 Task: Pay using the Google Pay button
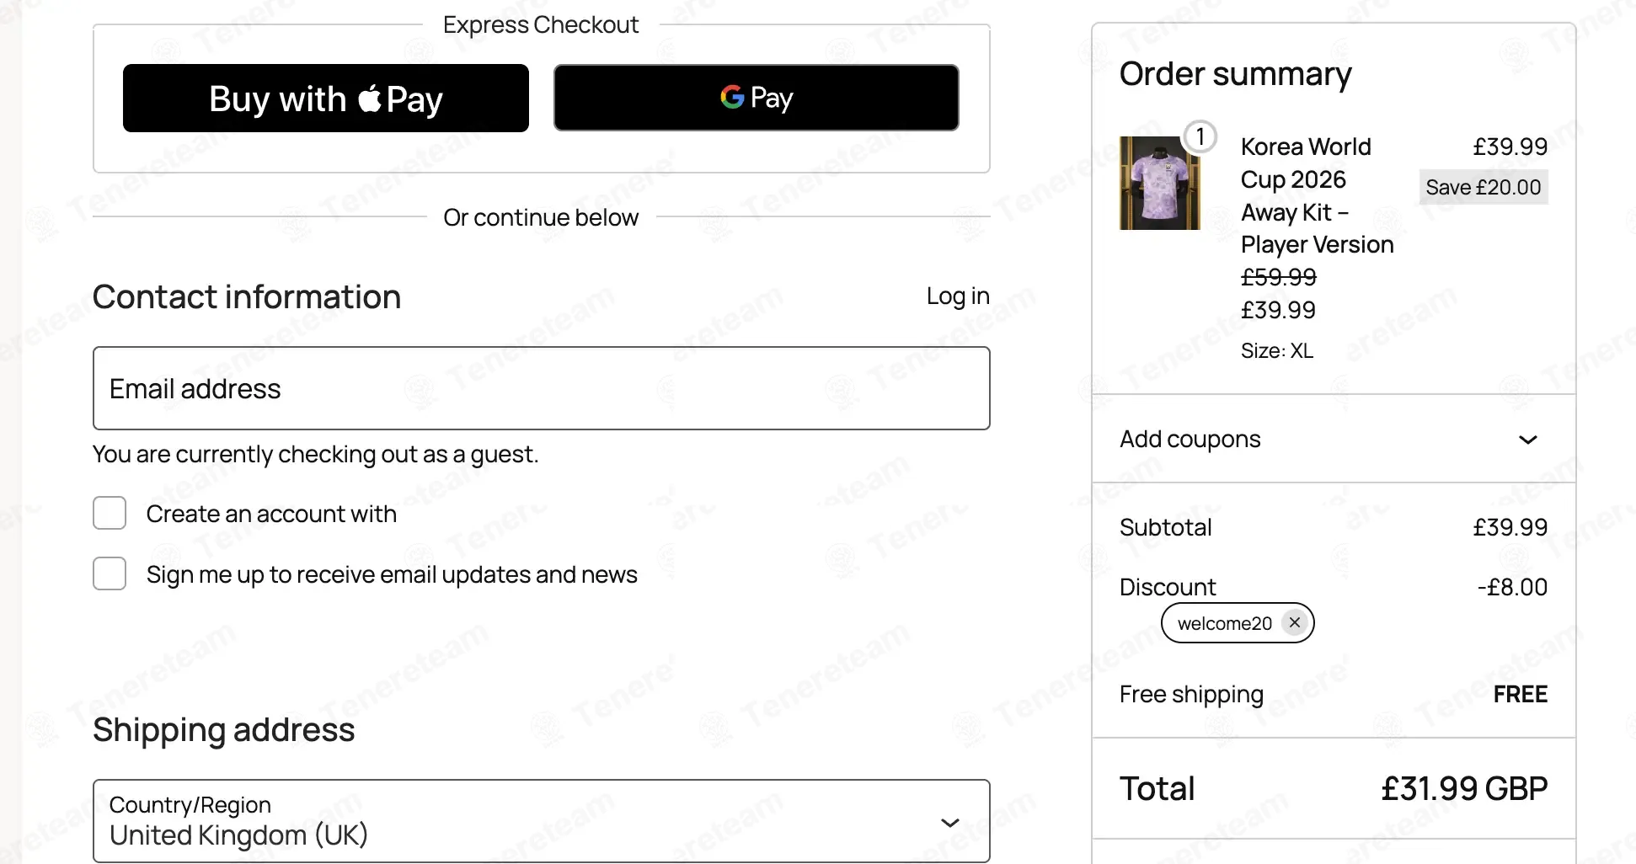[x=756, y=98]
